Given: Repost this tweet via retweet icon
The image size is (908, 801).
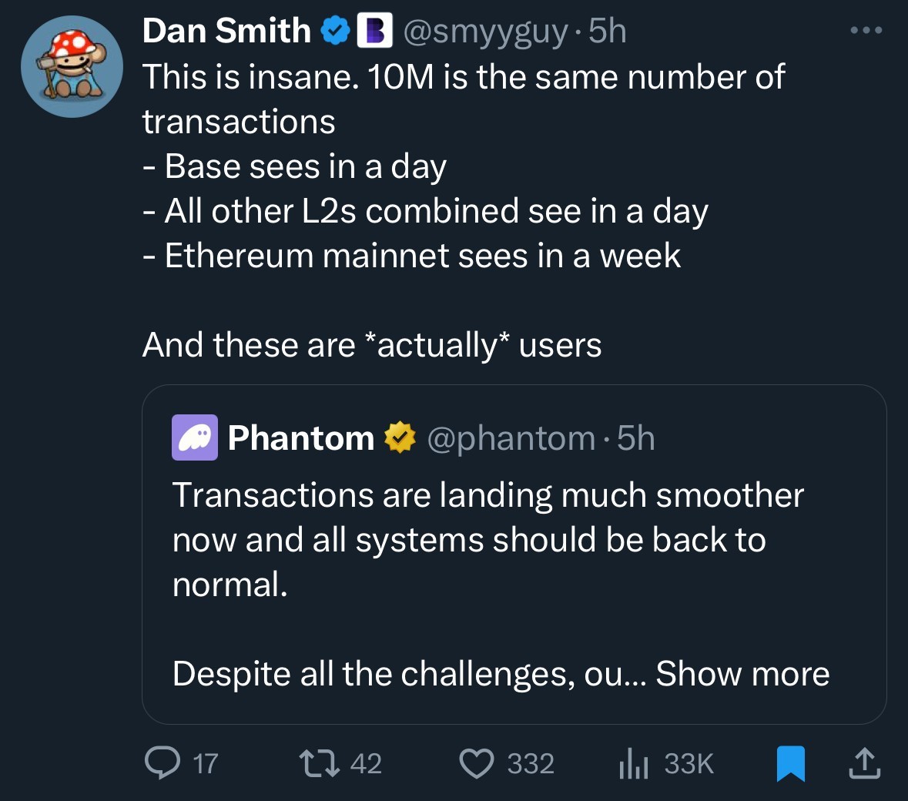Looking at the screenshot, I should 319,763.
